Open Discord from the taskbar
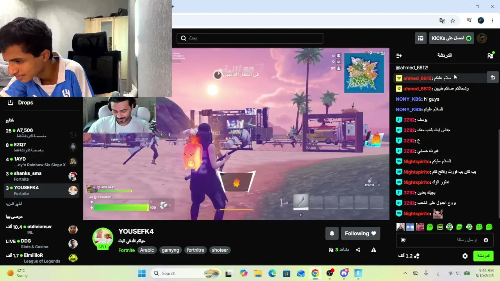Viewport: 500px width, 281px height. click(x=344, y=273)
